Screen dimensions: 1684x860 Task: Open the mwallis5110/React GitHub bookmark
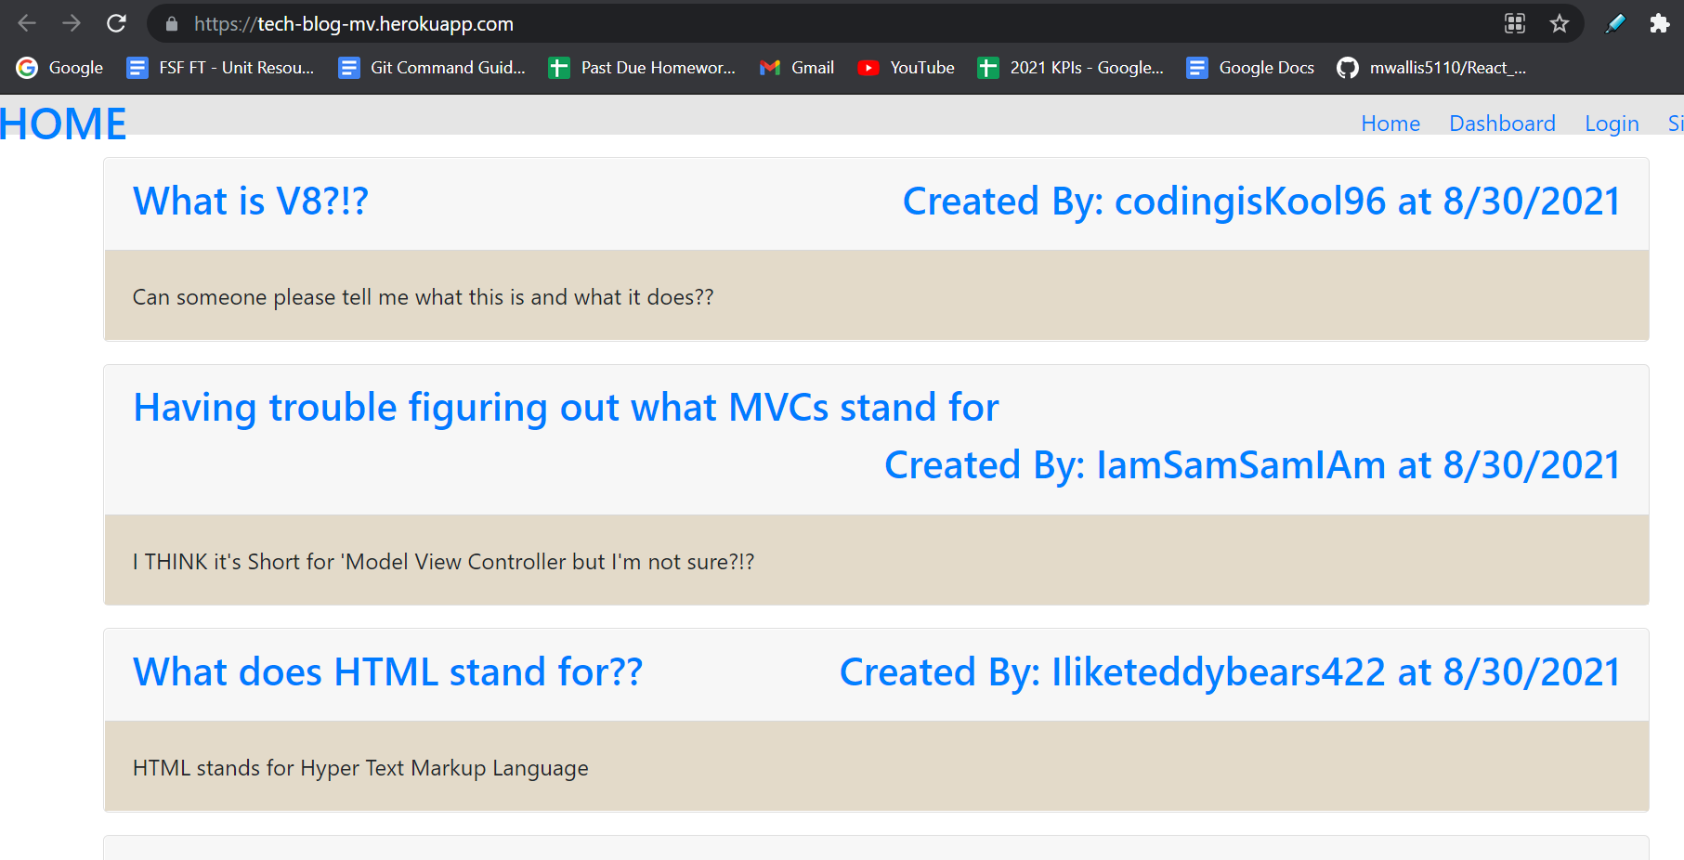point(1430,67)
